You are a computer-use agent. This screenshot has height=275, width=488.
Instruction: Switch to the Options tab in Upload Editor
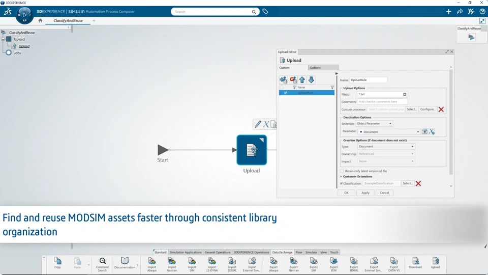tap(323, 68)
